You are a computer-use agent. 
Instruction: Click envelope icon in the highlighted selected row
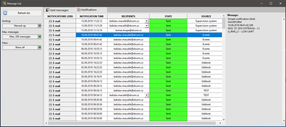(50, 35)
